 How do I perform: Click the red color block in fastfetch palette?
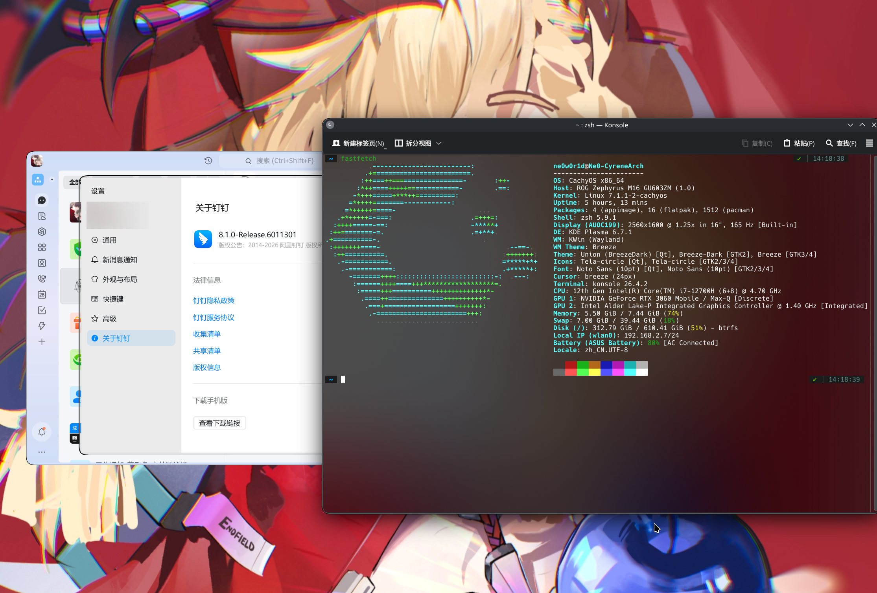click(x=571, y=365)
